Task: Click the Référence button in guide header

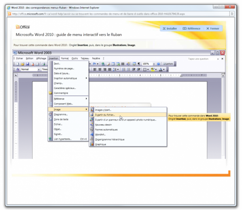Action: coord(191,29)
